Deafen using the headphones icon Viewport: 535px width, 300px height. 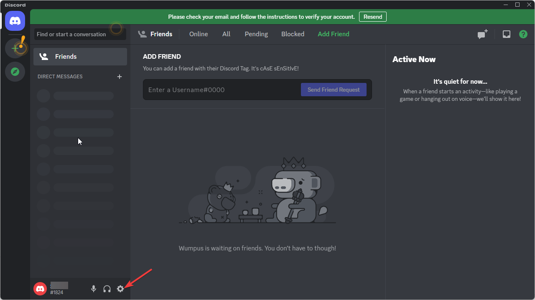point(107,289)
